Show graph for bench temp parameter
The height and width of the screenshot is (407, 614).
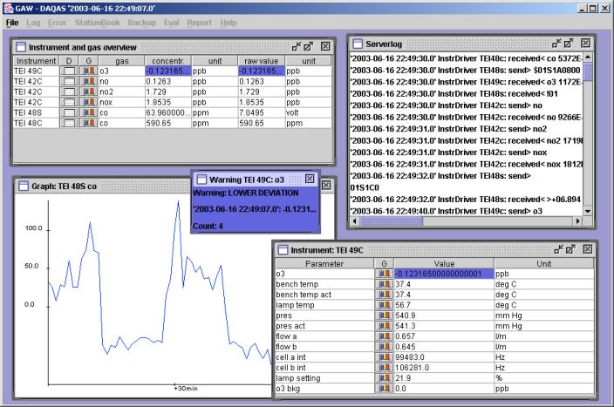(384, 284)
